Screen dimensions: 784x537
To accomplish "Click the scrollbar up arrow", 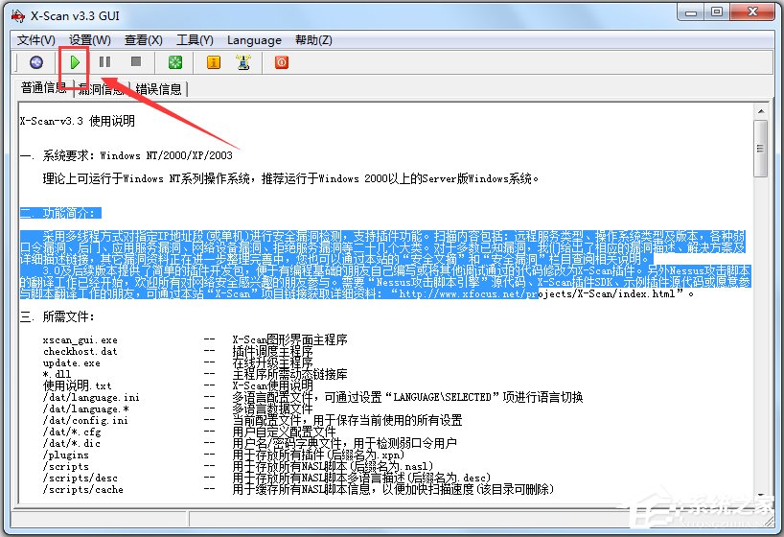I will tap(760, 111).
